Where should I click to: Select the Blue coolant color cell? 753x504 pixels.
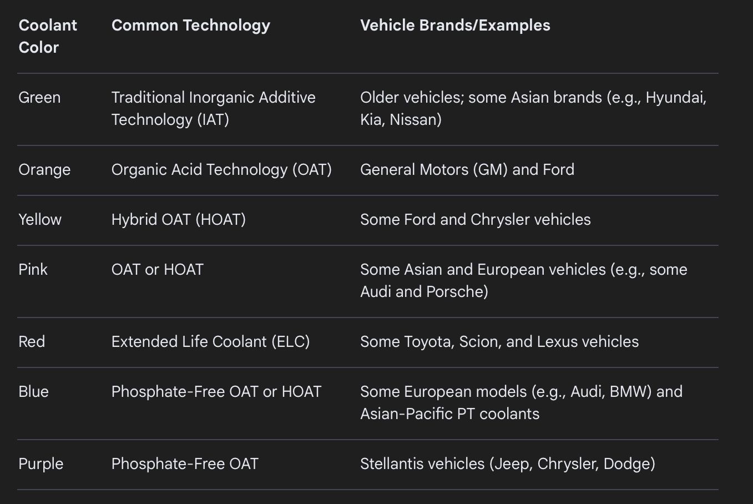coord(33,392)
